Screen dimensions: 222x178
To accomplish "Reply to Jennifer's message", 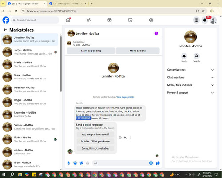I will (125, 138).
